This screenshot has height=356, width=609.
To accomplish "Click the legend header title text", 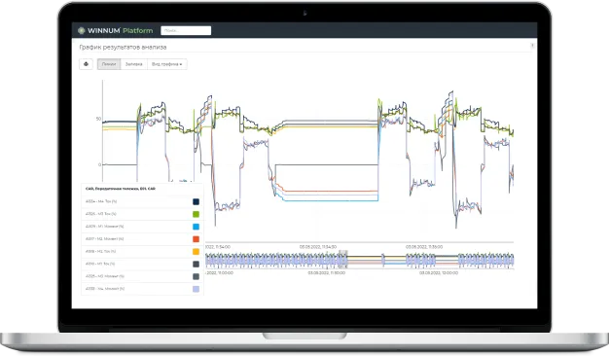I will pyautogui.click(x=120, y=189).
